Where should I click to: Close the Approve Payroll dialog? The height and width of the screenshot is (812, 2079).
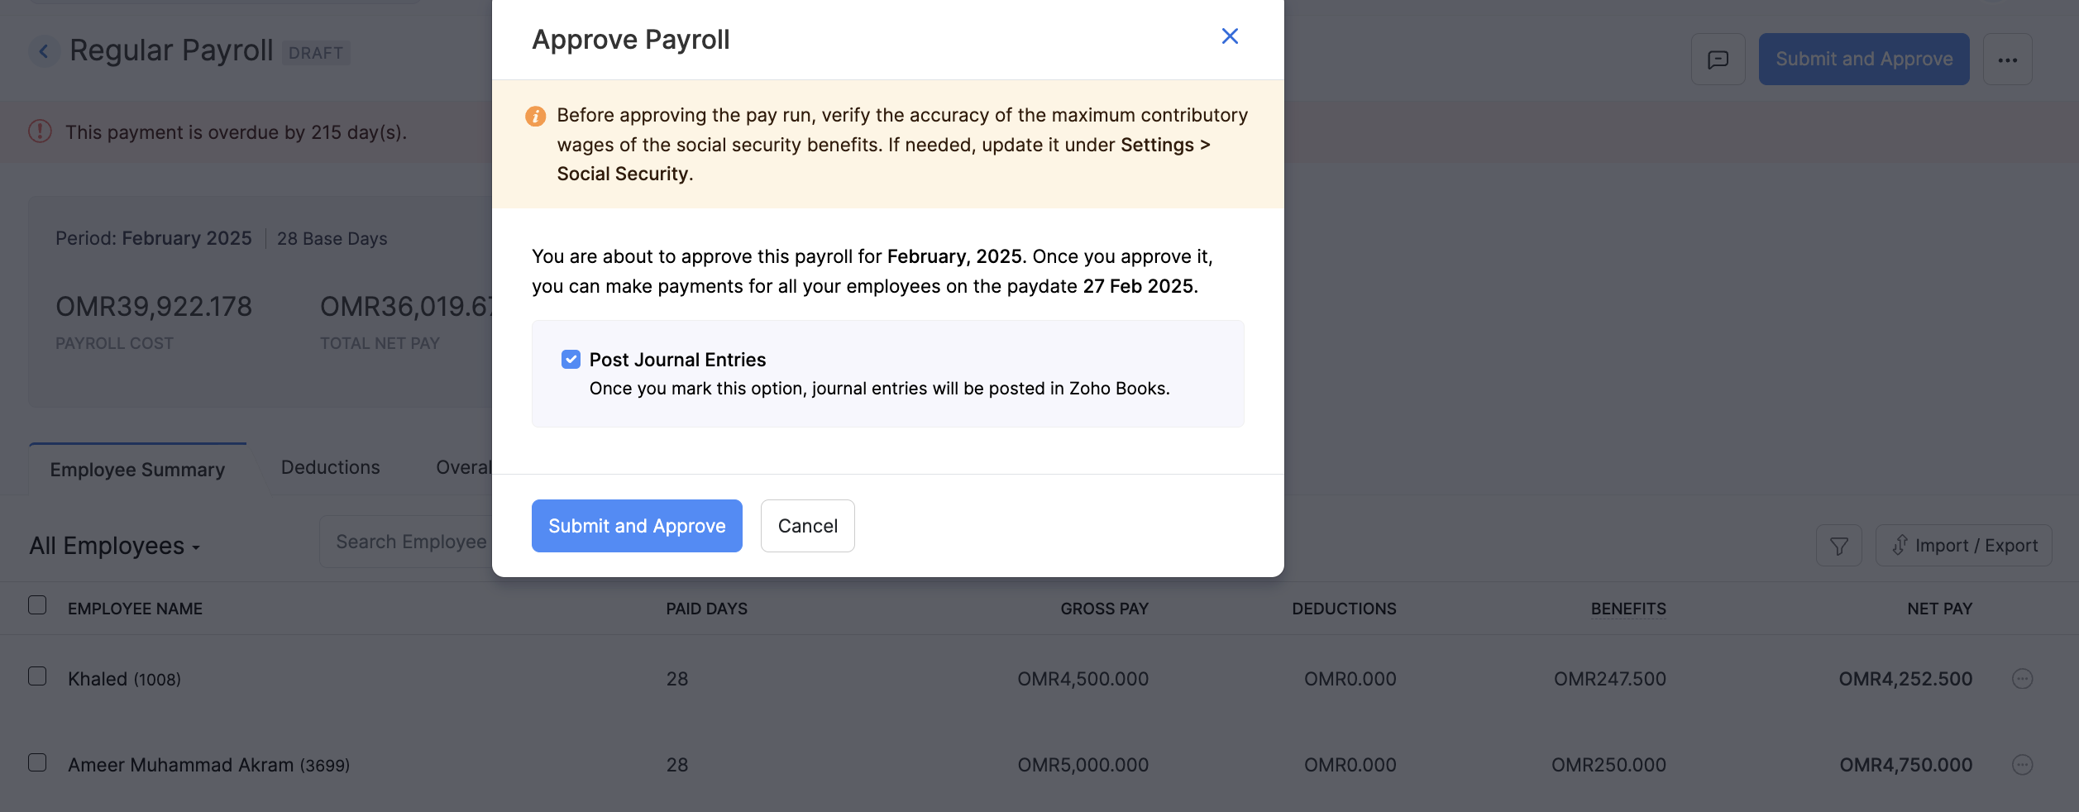(x=1230, y=36)
